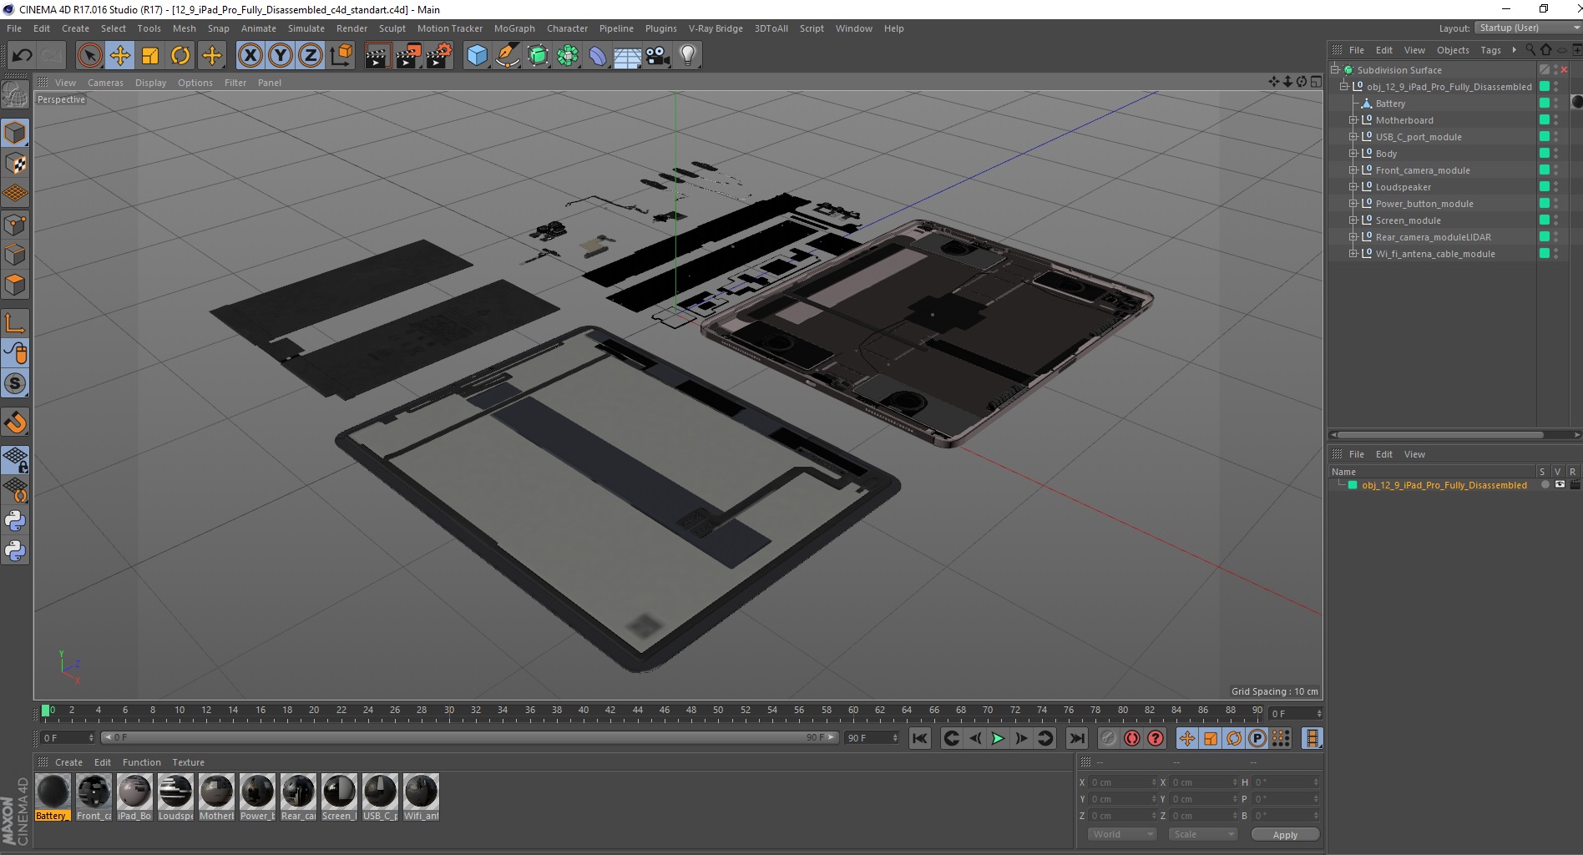The width and height of the screenshot is (1583, 855).
Task: Open the Workplane lock icon
Action: pos(15,459)
